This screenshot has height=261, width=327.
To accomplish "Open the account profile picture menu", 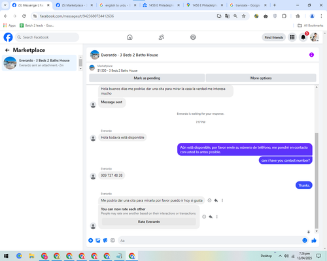I will (x=315, y=37).
